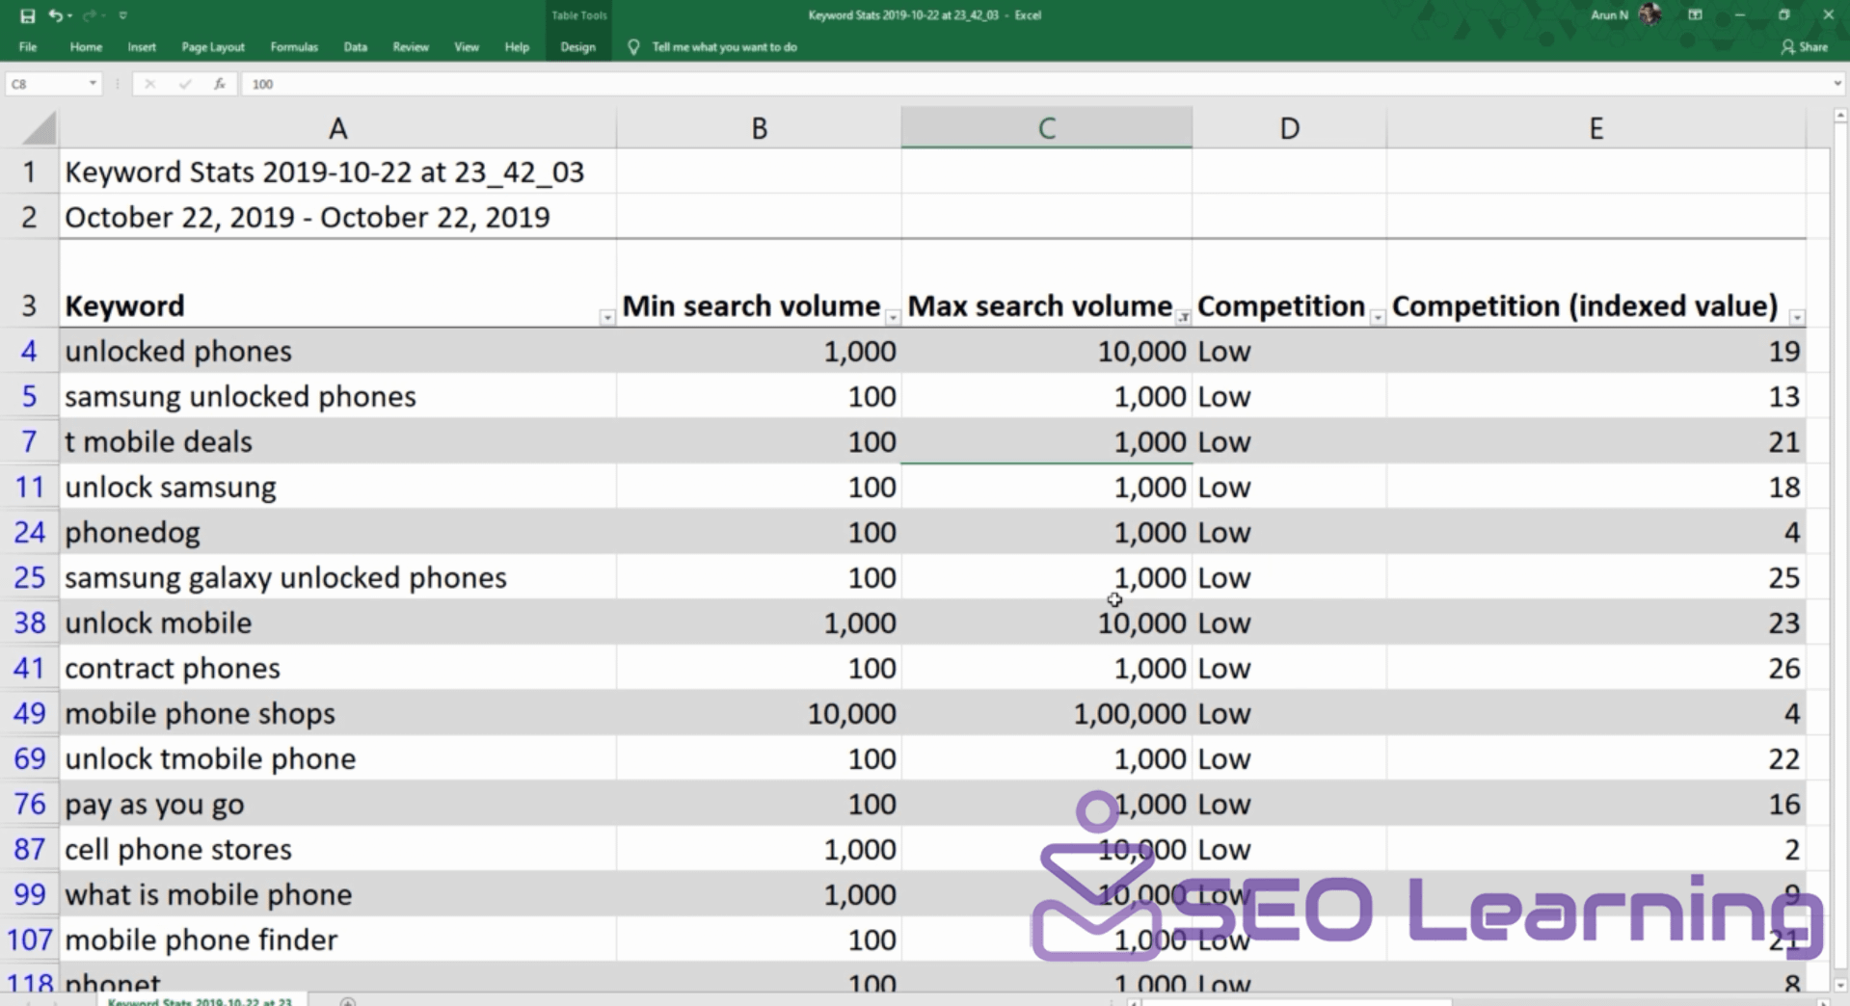Switch to the View tab

coord(467,46)
